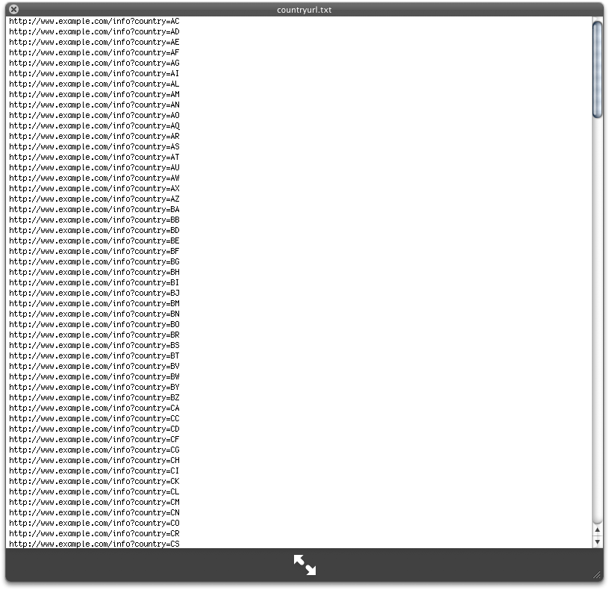
Task: Select the line ending country=BD
Action: 94,231
